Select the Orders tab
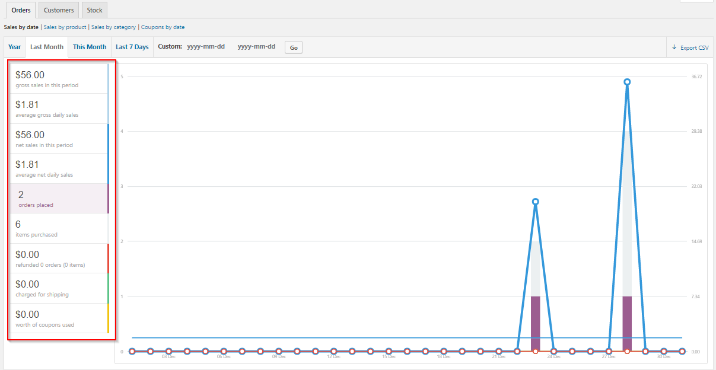Viewport: 716px width, 370px height. pyautogui.click(x=21, y=10)
